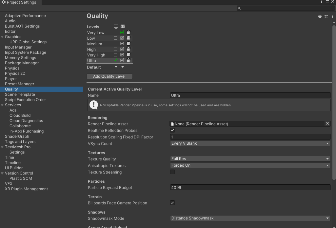Viewport: 336px width, 228px height.
Task: Disable Realtime Reflection Probes
Action: [x=172, y=130]
